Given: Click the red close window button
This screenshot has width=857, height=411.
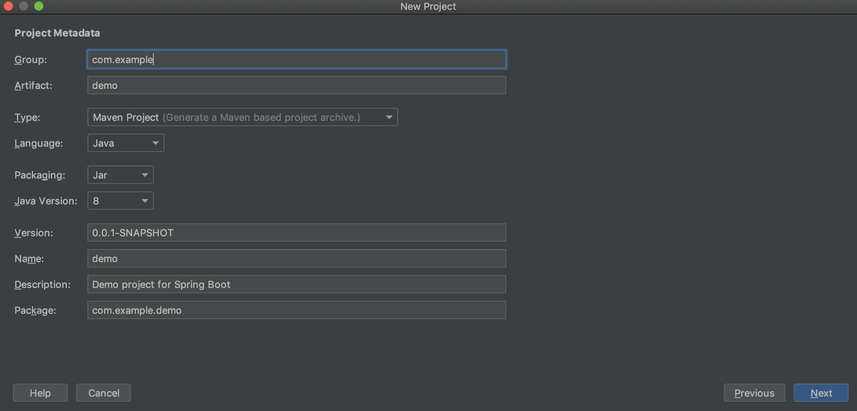Looking at the screenshot, I should [9, 6].
